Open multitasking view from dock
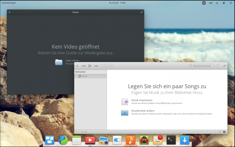The height and width of the screenshot is (147, 235). [x=50, y=140]
